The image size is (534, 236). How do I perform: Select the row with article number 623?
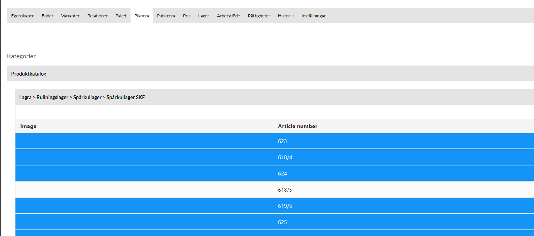pos(282,141)
